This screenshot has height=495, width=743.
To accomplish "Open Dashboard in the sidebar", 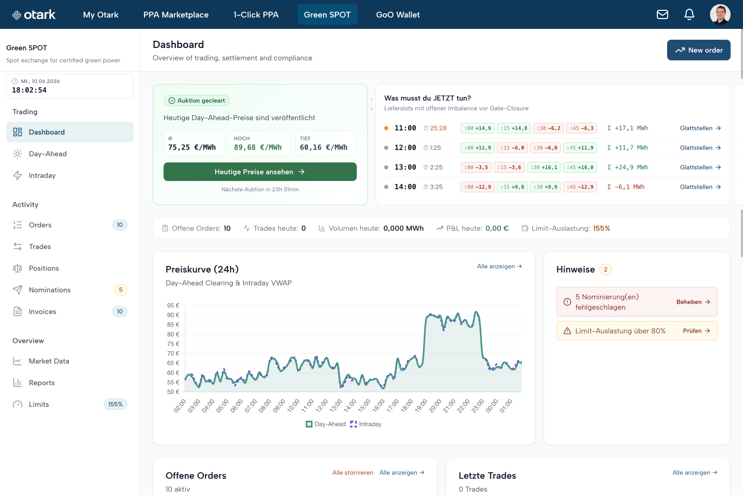I will [x=70, y=132].
